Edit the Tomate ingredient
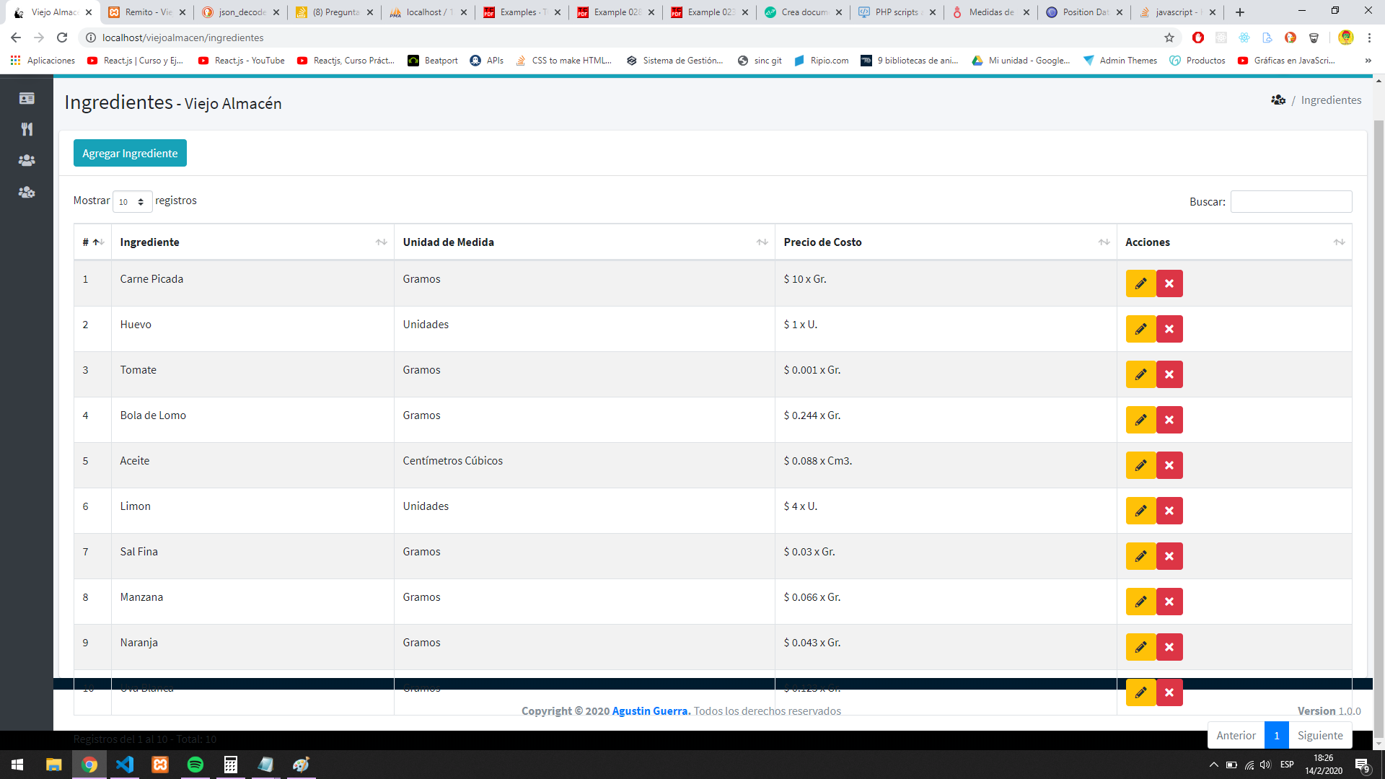 [1140, 374]
